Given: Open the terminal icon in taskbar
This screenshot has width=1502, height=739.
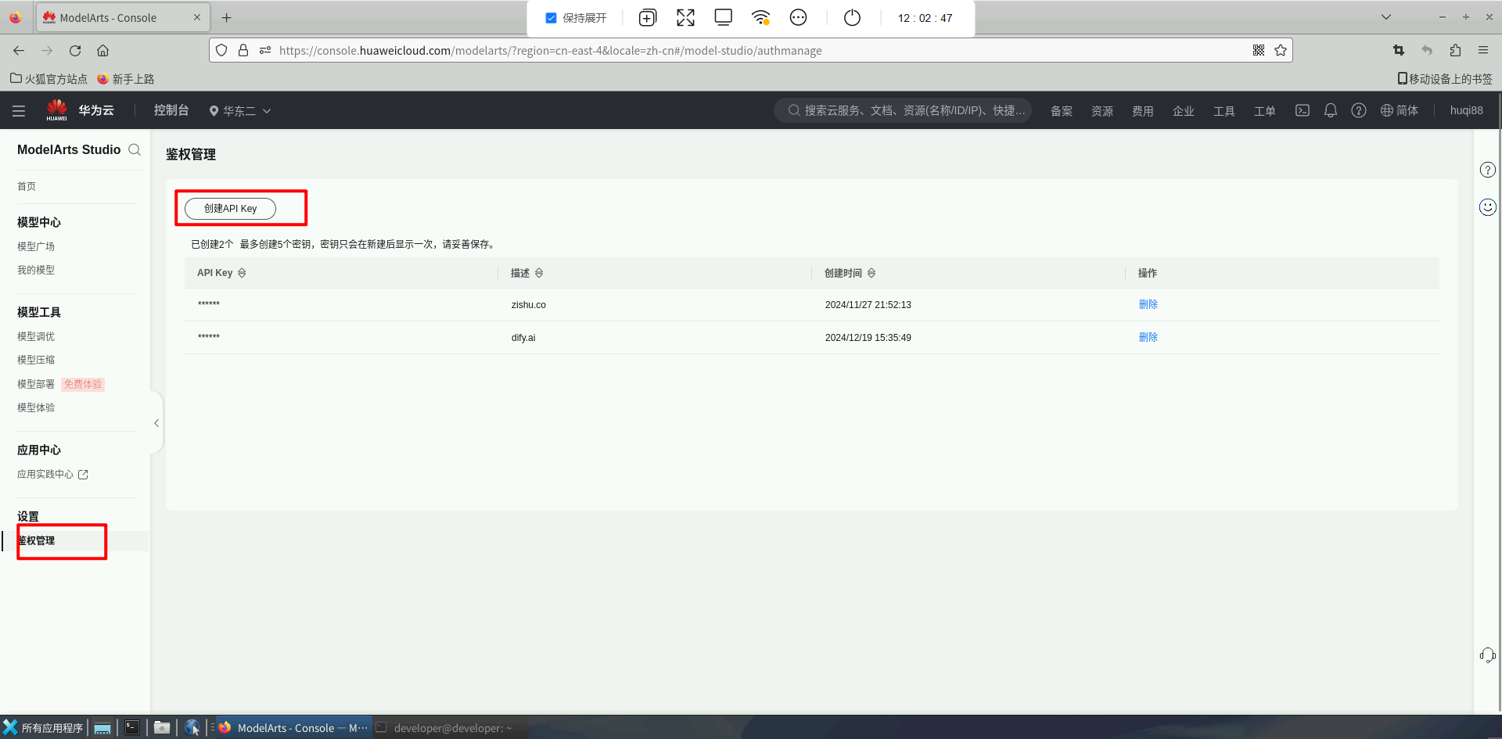Looking at the screenshot, I should point(132,728).
